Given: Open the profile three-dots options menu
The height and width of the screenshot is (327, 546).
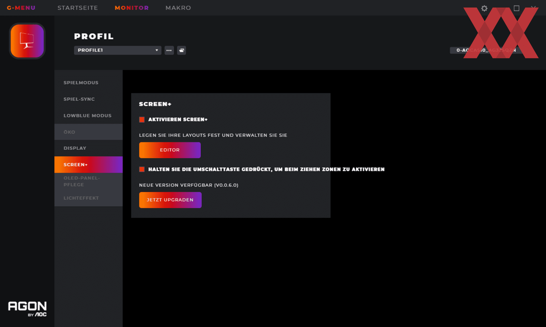Looking at the screenshot, I should point(169,50).
